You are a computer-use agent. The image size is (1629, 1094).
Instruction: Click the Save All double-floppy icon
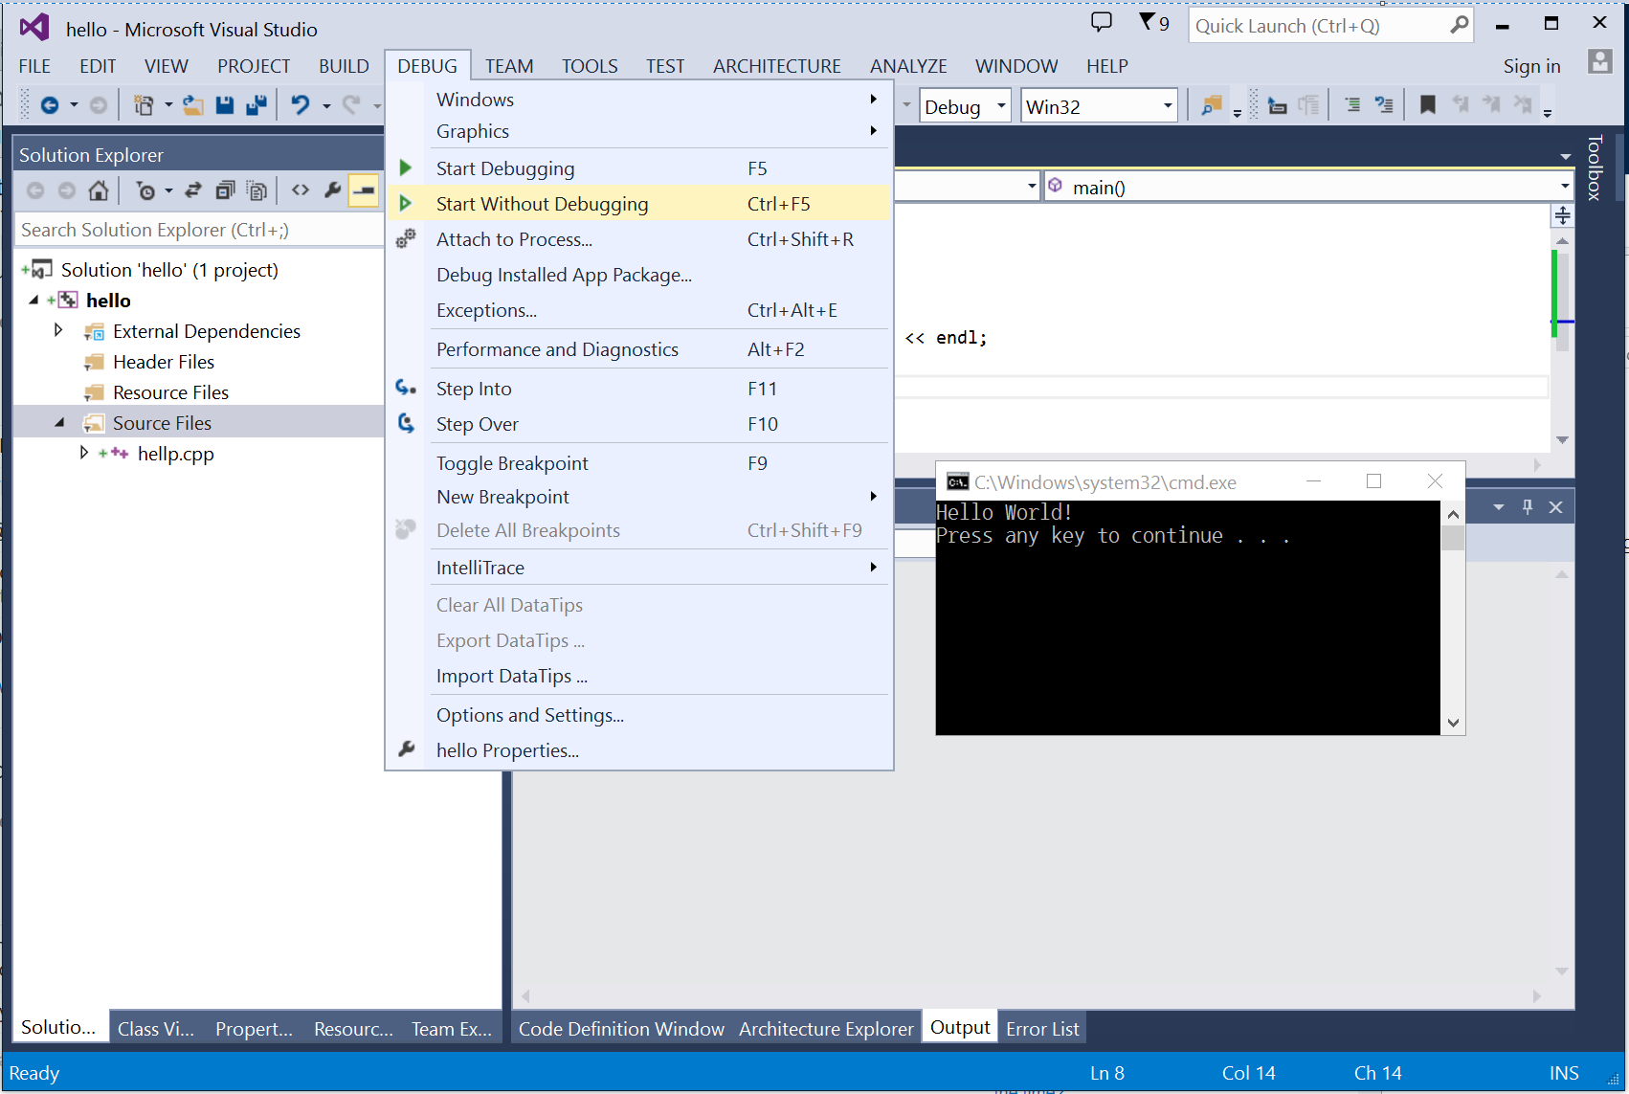coord(256,105)
